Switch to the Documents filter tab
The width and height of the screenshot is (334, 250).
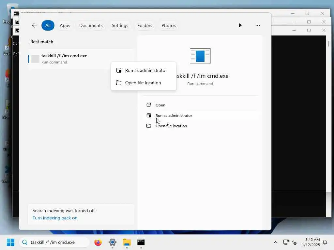pos(91,25)
